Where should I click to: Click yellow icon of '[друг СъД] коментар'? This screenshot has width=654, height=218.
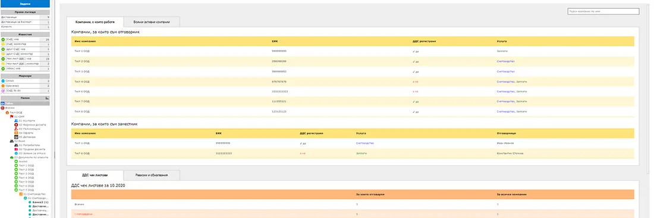point(3,54)
